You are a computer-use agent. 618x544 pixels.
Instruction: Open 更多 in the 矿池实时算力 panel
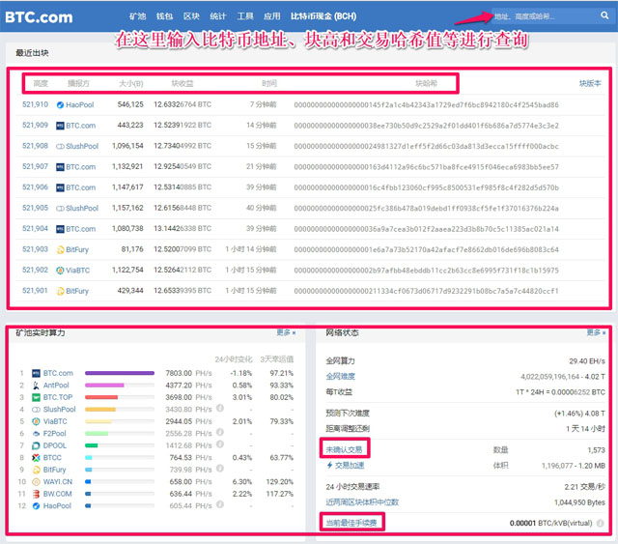pyautogui.click(x=286, y=332)
